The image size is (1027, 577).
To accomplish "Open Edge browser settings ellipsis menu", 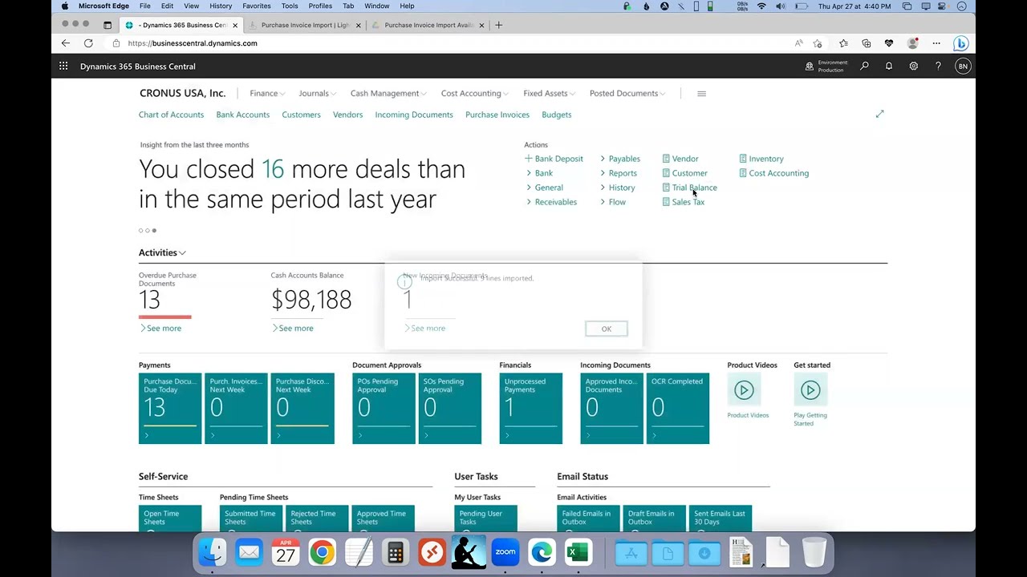I will click(x=936, y=43).
